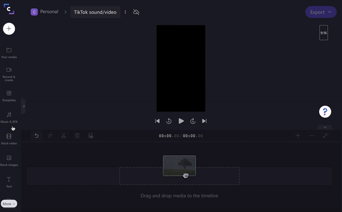
Task: Click the purple Personal workspace avatar
Action: click(34, 12)
